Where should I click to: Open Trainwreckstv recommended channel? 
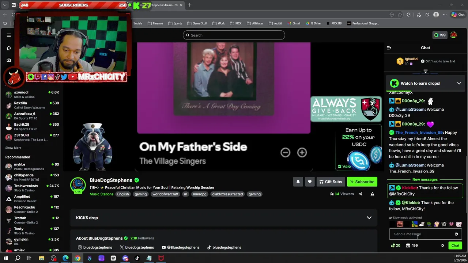tap(32, 188)
